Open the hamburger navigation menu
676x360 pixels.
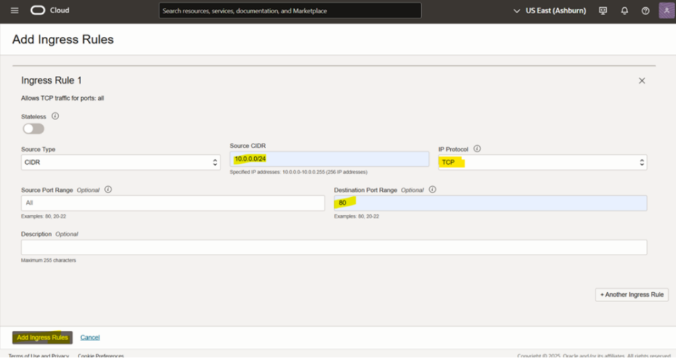15,11
